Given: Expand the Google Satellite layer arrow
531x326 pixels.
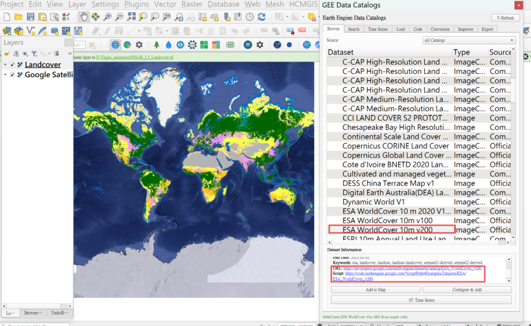Looking at the screenshot, I should [5, 75].
